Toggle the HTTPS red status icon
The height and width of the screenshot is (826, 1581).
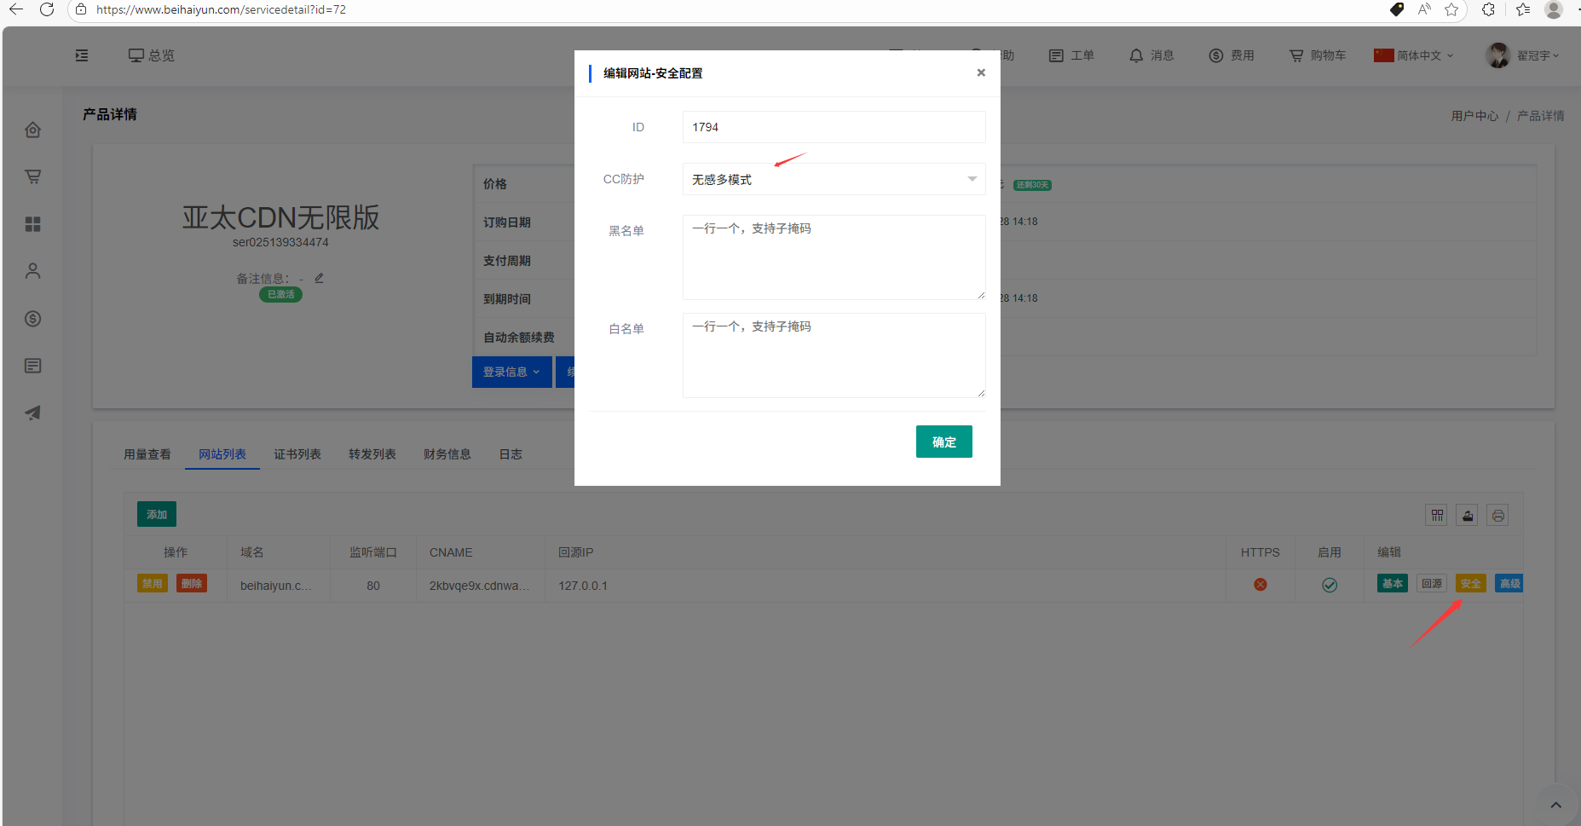click(1260, 585)
